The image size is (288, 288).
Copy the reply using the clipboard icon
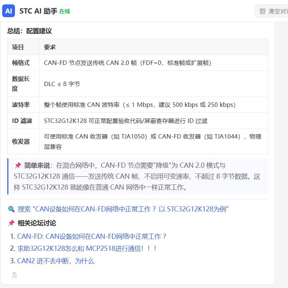coord(15,275)
